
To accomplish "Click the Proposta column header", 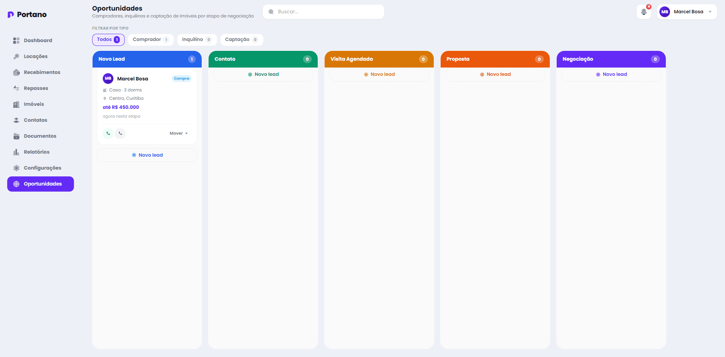I will point(495,59).
